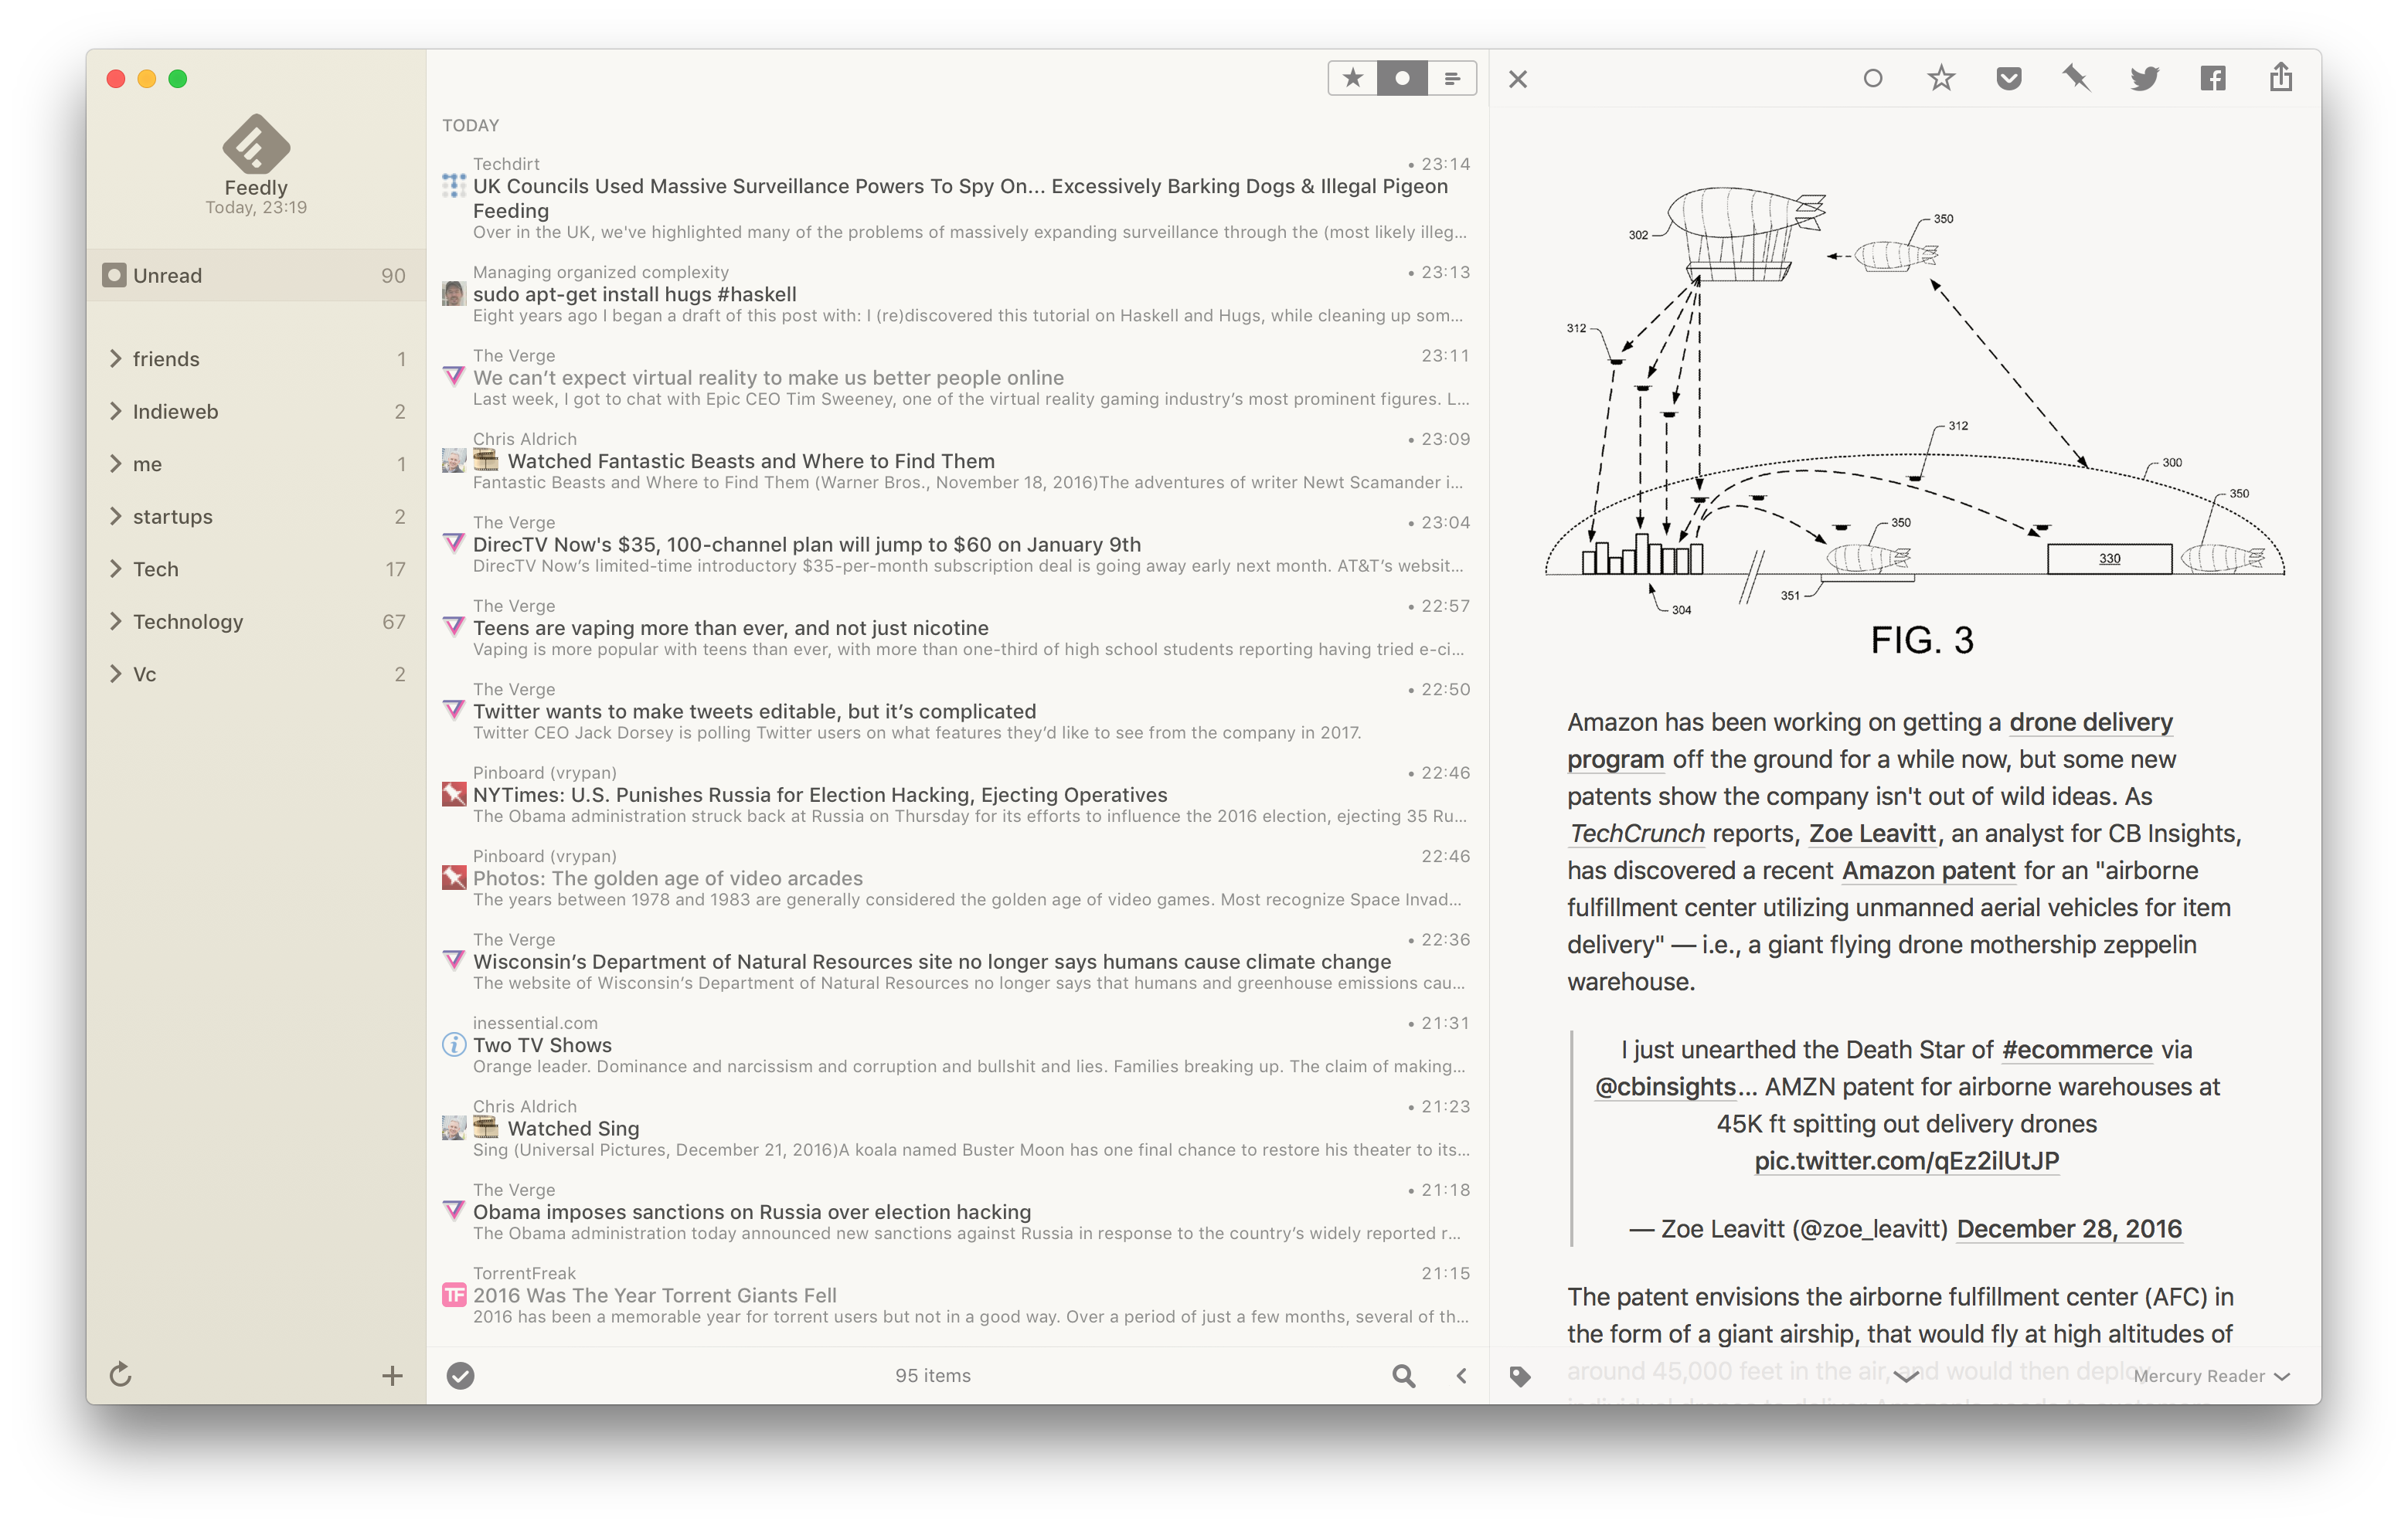The width and height of the screenshot is (2408, 1528).
Task: Open Two TV Shows article
Action: (956, 1044)
